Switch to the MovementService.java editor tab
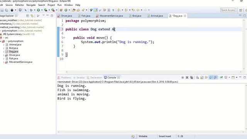Viewport: 247px width, 139px height. point(110,16)
